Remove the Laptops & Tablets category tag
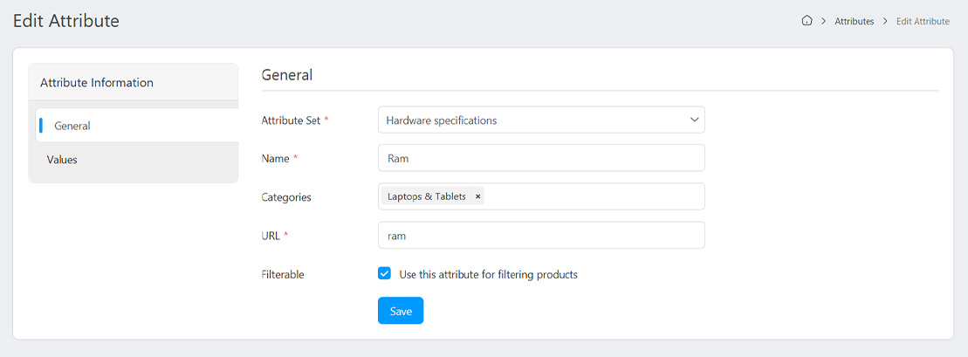 477,197
